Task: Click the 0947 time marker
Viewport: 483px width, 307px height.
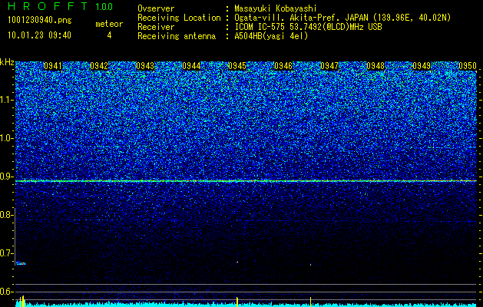Action: pos(329,66)
